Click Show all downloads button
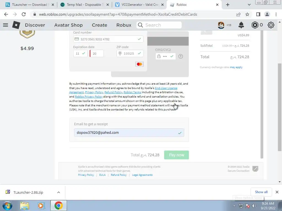This screenshot has height=211, width=282. (x=261, y=192)
